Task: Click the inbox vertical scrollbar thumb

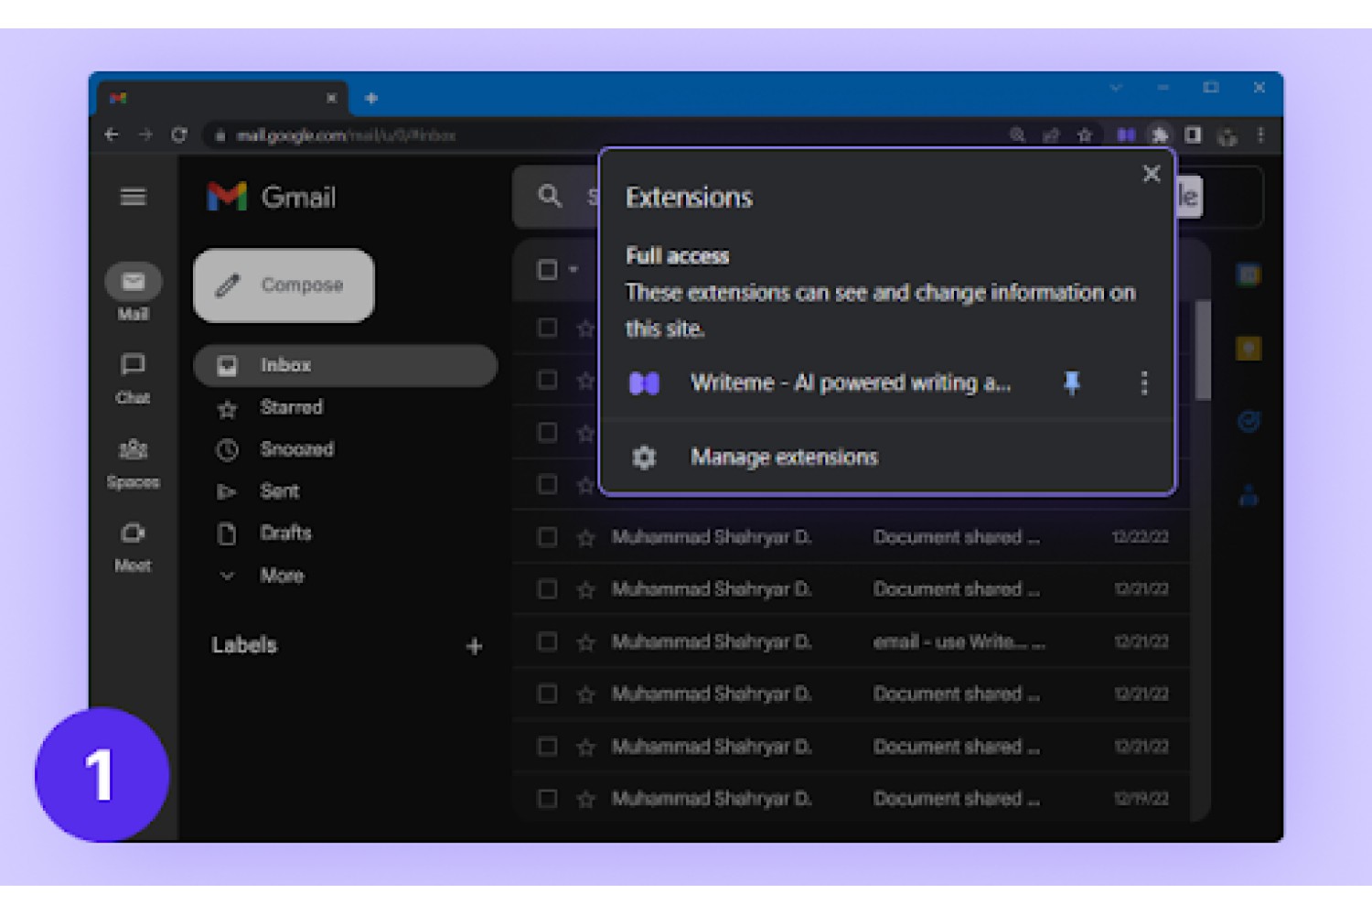Action: tap(1204, 350)
